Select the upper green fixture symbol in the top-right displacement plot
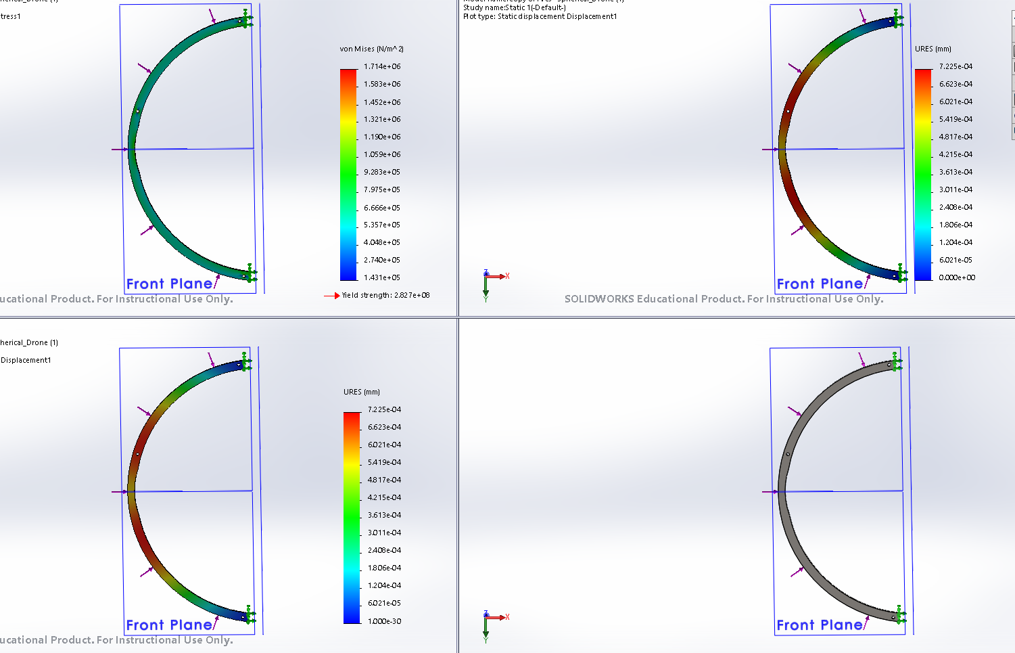This screenshot has width=1015, height=653. pyautogui.click(x=897, y=19)
